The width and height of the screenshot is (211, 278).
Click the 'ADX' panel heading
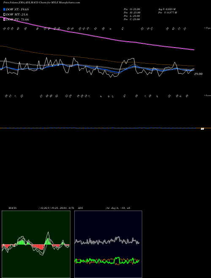point(80,208)
